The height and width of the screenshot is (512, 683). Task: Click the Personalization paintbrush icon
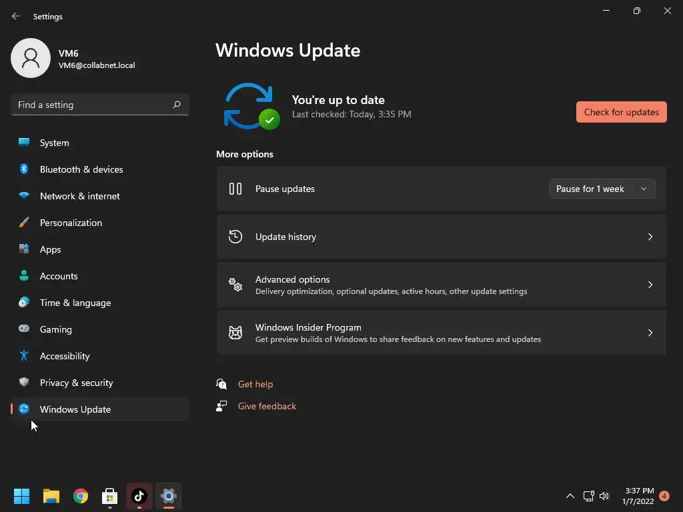(x=24, y=222)
